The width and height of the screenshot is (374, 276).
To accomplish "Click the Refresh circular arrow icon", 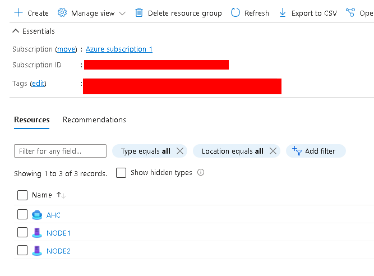I will tap(235, 13).
